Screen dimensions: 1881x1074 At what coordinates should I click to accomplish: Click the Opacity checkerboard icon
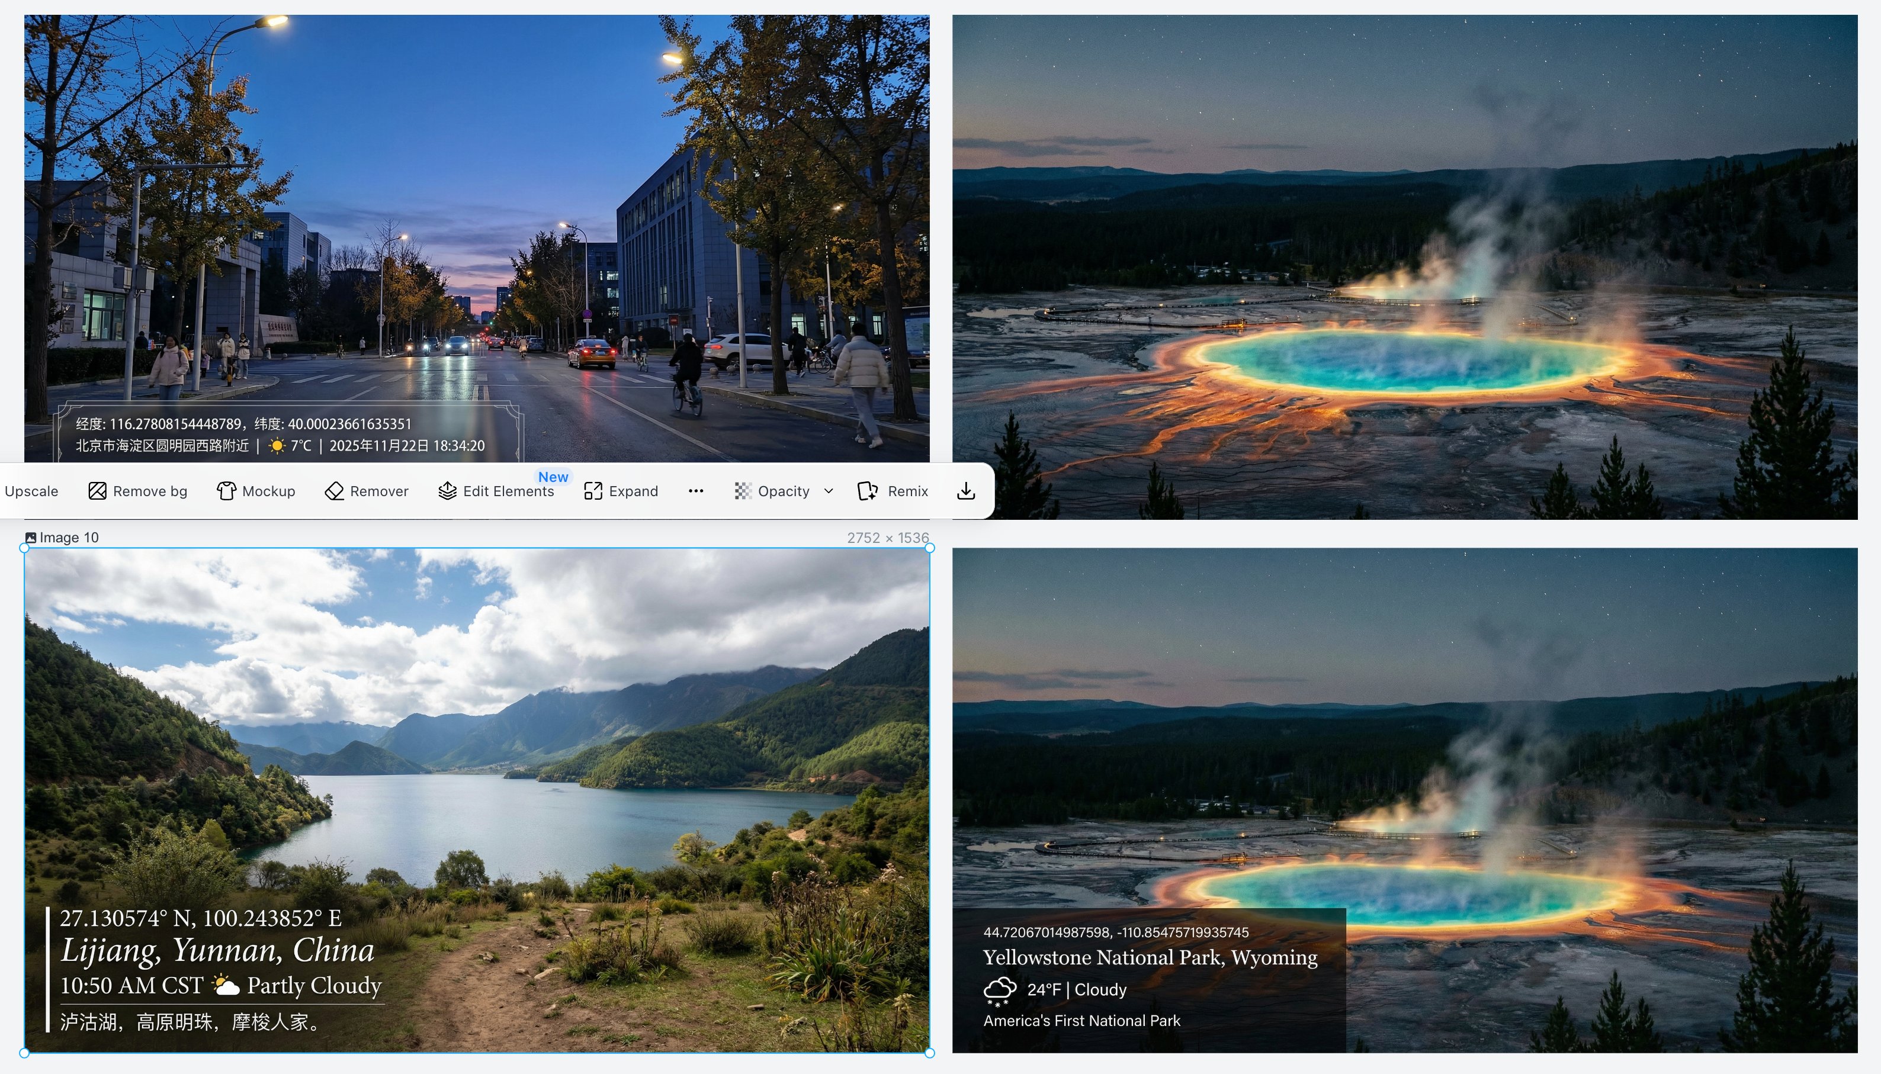(x=743, y=491)
